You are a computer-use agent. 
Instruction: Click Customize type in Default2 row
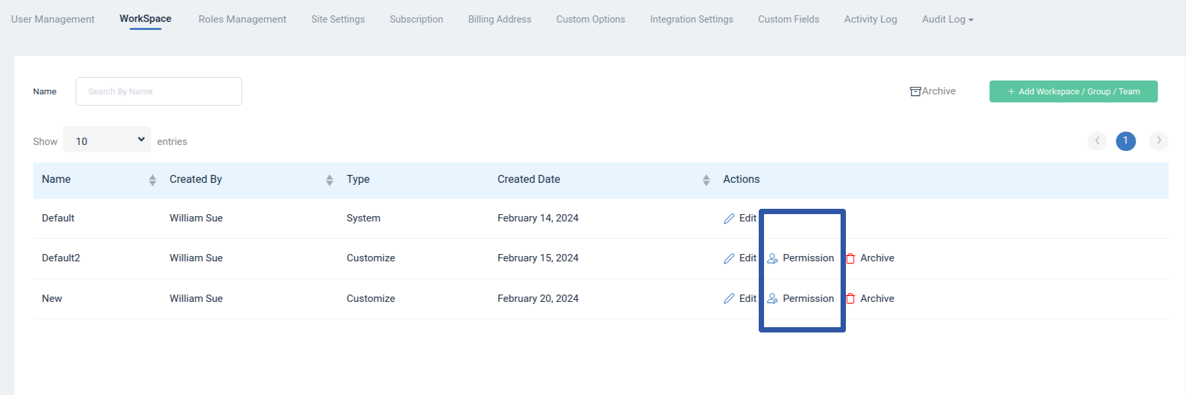click(x=371, y=258)
